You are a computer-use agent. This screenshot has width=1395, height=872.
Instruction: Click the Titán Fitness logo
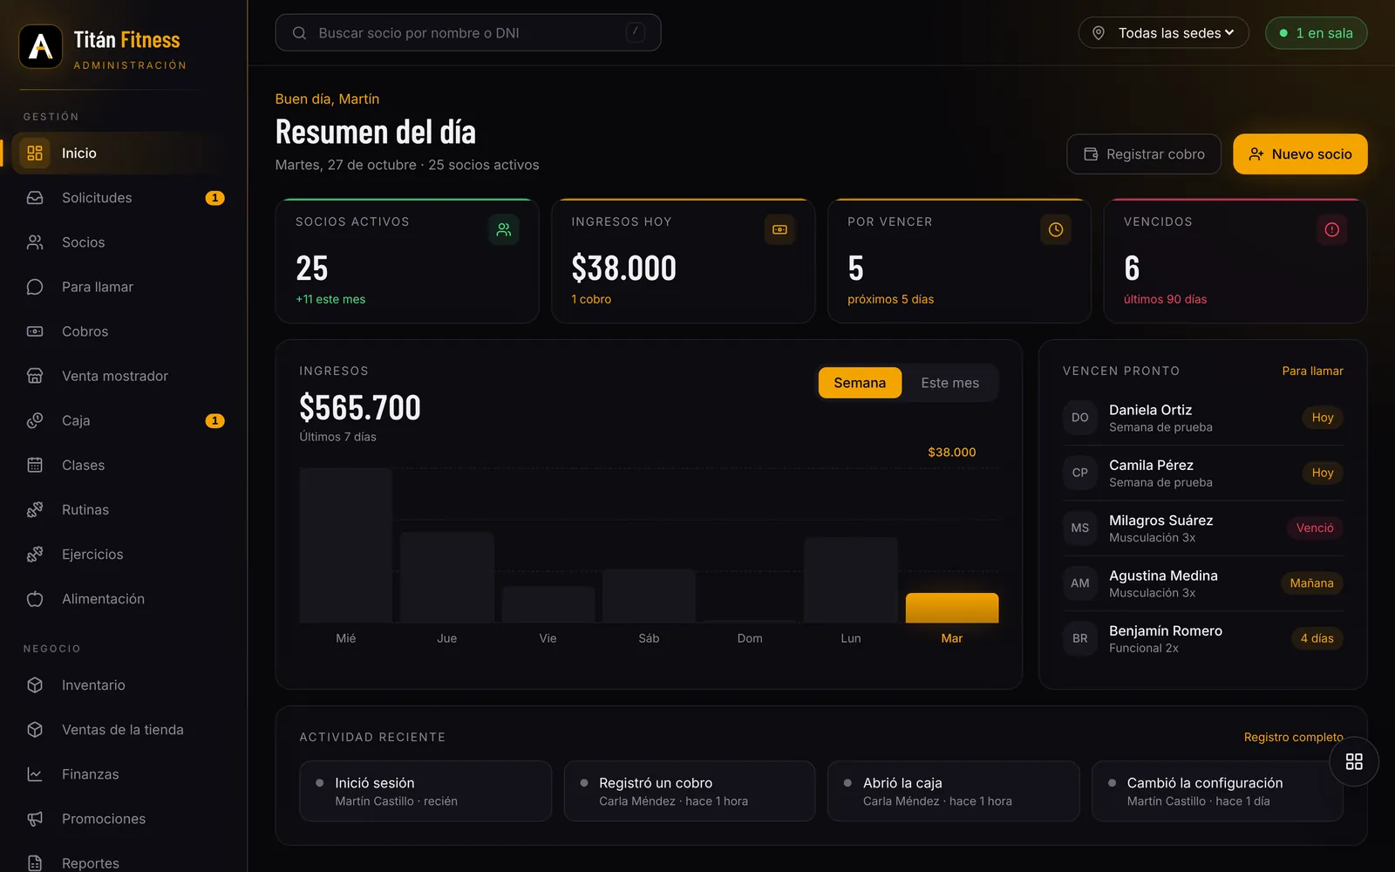(x=41, y=46)
